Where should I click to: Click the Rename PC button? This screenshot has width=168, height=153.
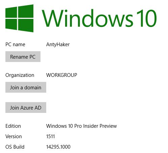point(23,57)
